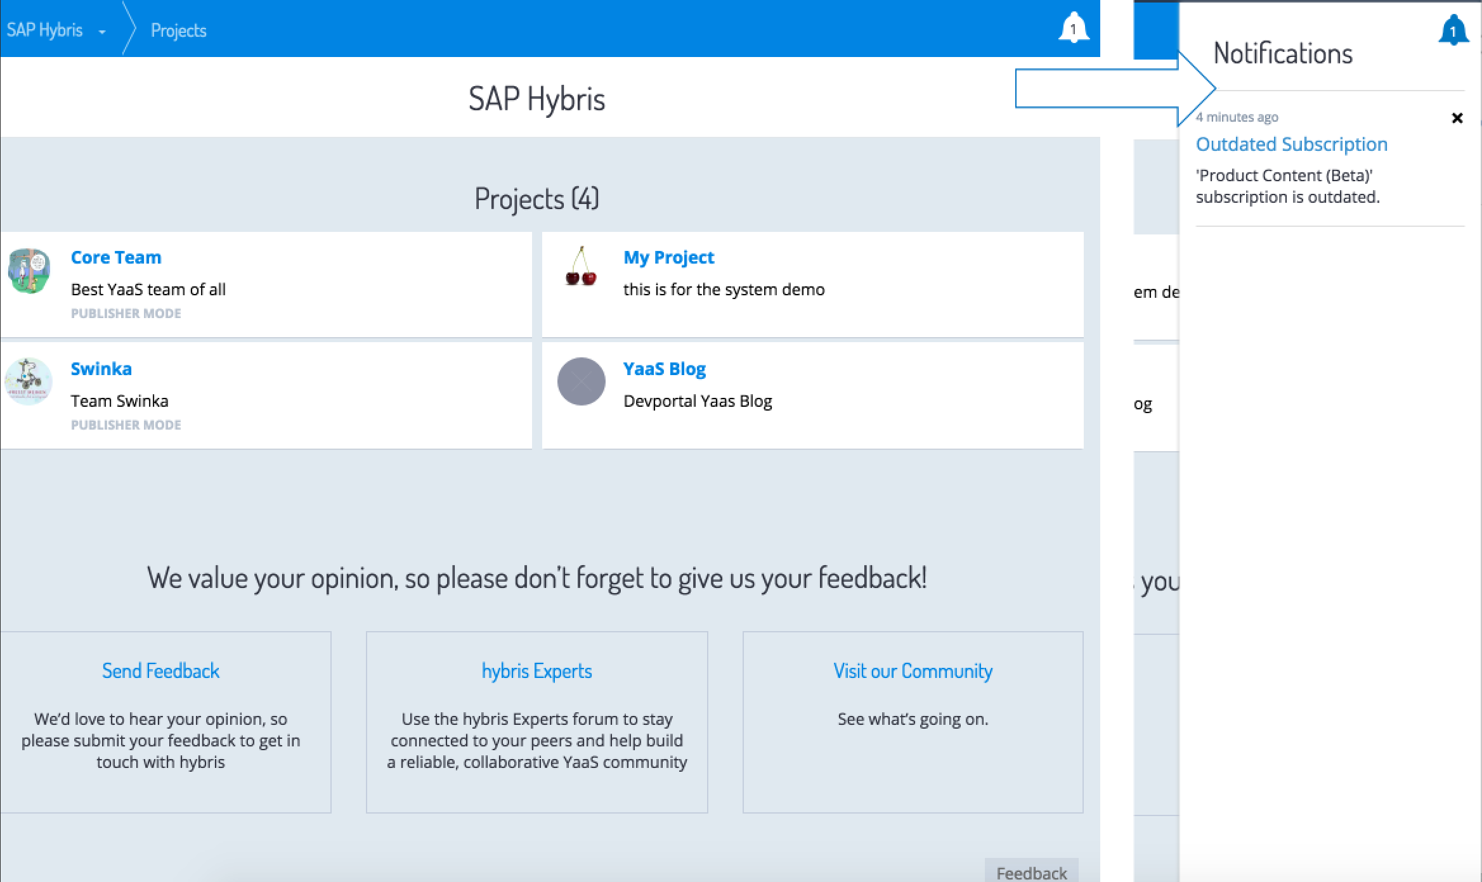The height and width of the screenshot is (882, 1482).
Task: Click the PUBLISHER MODE label under Swinka
Action: click(126, 425)
